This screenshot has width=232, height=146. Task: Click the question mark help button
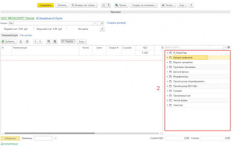tap(191, 5)
